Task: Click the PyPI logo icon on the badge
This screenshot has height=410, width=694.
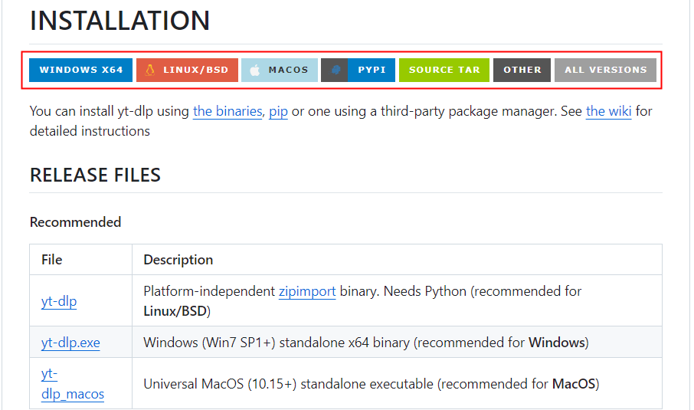Action: tap(336, 70)
